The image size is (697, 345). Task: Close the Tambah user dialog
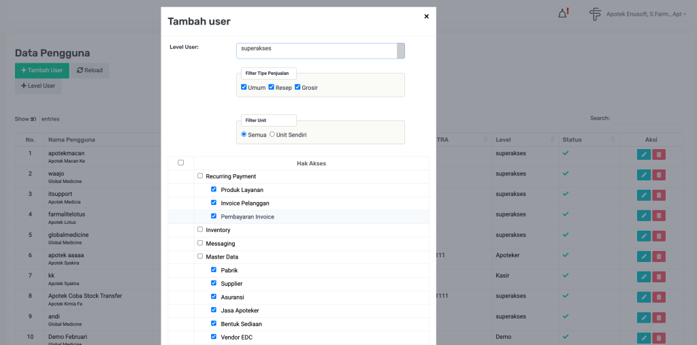(x=426, y=16)
